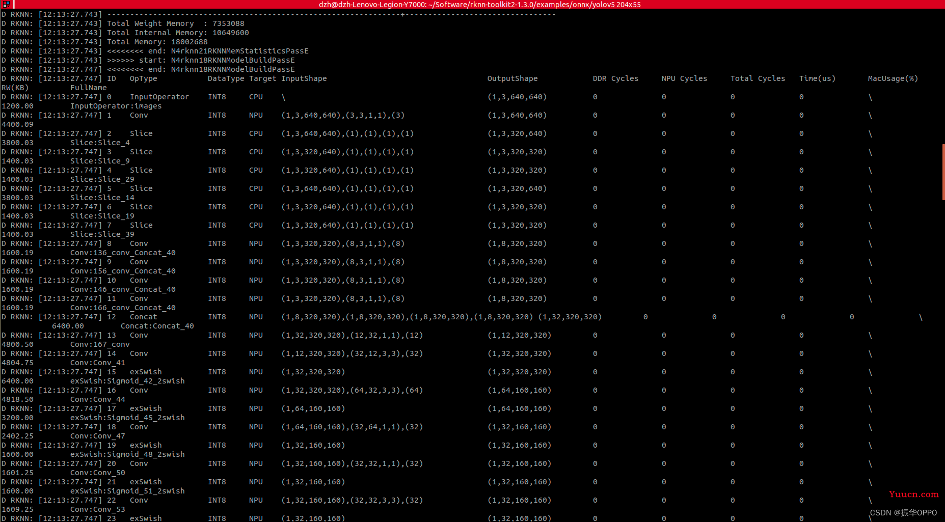
Task: Click 'Conv:Conv_47' full name
Action: point(98,436)
